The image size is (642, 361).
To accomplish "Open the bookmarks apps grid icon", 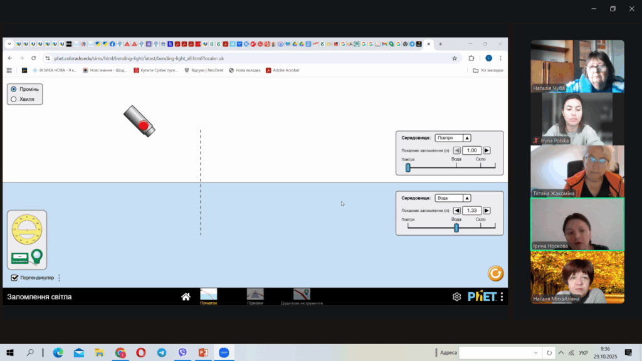I will click(9, 70).
